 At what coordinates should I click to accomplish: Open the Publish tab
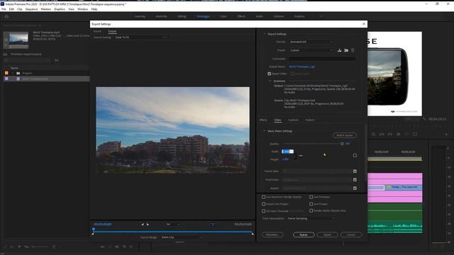309,120
